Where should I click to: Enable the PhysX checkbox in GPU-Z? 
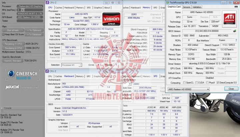point(207,82)
